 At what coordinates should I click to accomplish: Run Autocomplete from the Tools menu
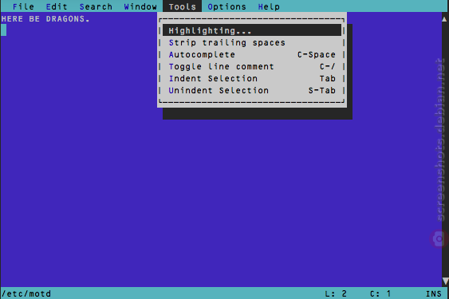point(252,54)
